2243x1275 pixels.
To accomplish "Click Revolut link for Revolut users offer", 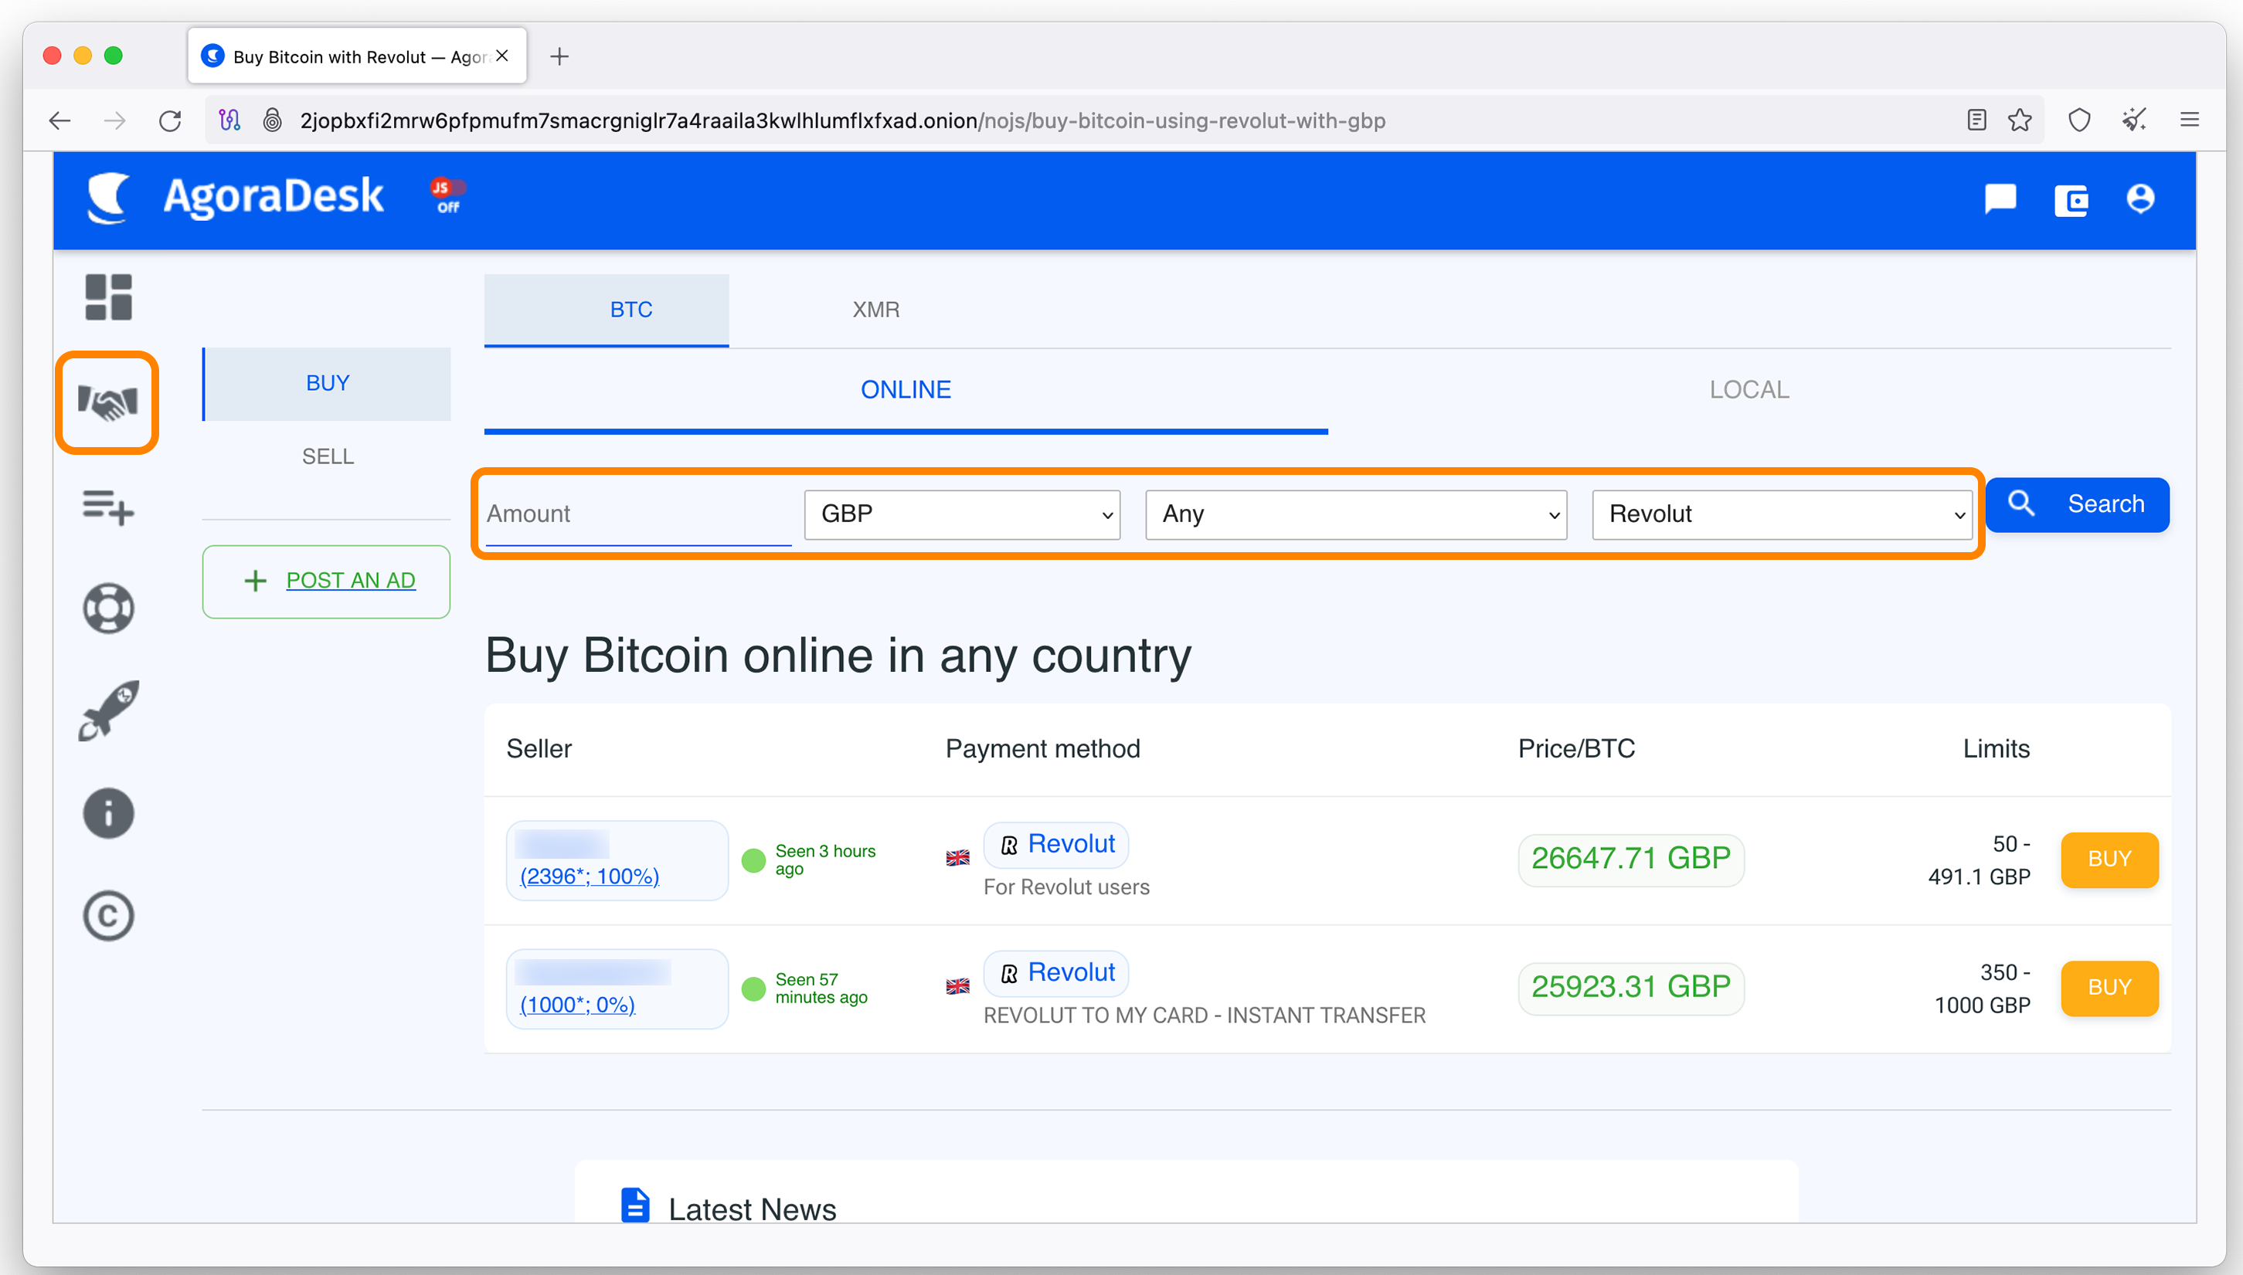I will click(1057, 844).
